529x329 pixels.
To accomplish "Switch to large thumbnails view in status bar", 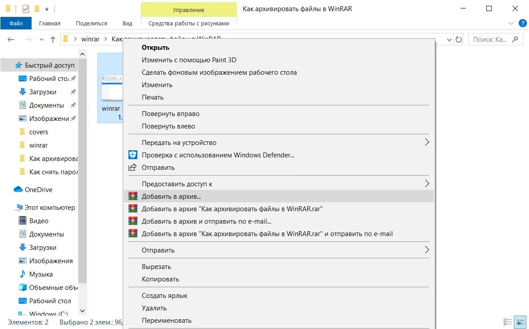I will 519,322.
